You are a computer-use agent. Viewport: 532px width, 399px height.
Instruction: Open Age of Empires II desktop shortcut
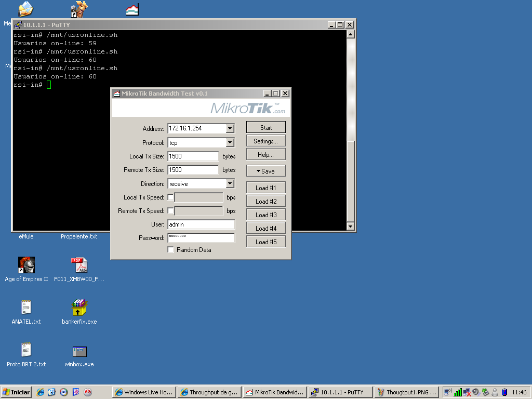point(26,265)
